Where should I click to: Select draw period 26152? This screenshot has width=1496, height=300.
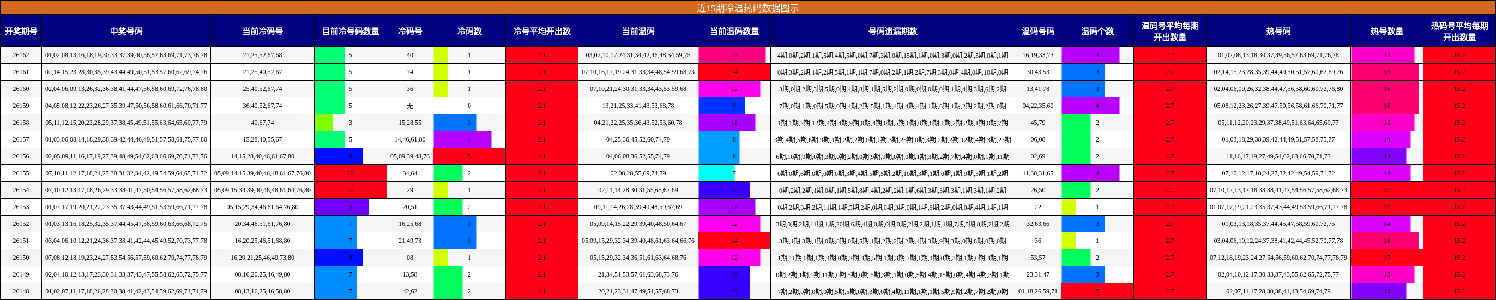[x=21, y=223]
